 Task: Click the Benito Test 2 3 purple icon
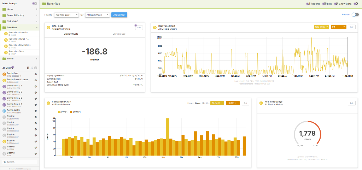tap(4, 99)
